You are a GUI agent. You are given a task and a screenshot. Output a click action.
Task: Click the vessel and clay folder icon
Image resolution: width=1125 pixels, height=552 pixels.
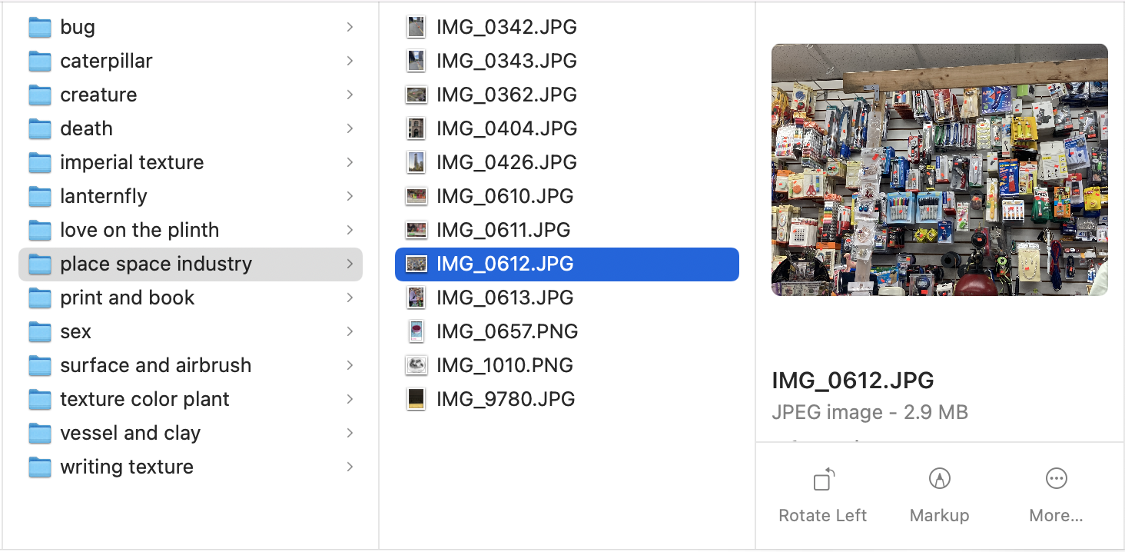click(x=39, y=434)
